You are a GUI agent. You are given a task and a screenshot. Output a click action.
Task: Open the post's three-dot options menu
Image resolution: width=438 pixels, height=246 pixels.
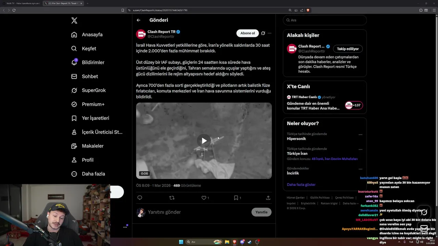(269, 33)
